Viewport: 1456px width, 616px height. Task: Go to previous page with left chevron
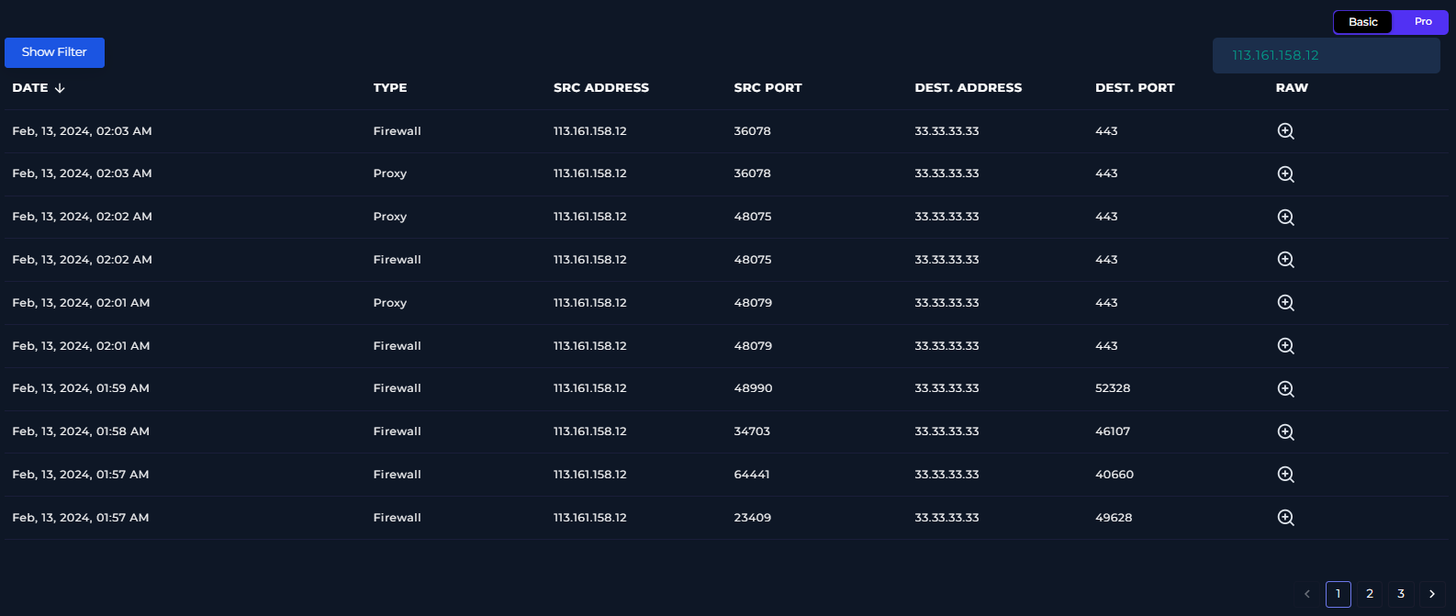point(1307,594)
